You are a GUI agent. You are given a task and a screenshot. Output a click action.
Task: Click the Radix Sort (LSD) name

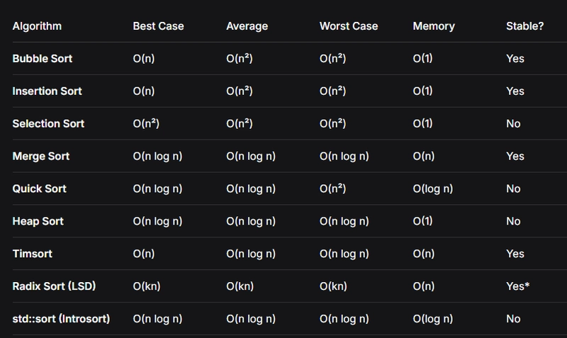point(54,286)
